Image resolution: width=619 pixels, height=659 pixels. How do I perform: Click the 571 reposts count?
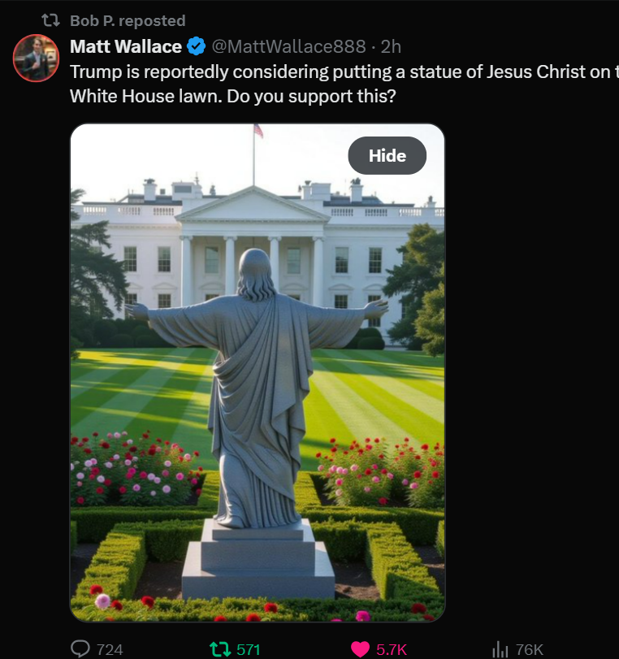[249, 650]
